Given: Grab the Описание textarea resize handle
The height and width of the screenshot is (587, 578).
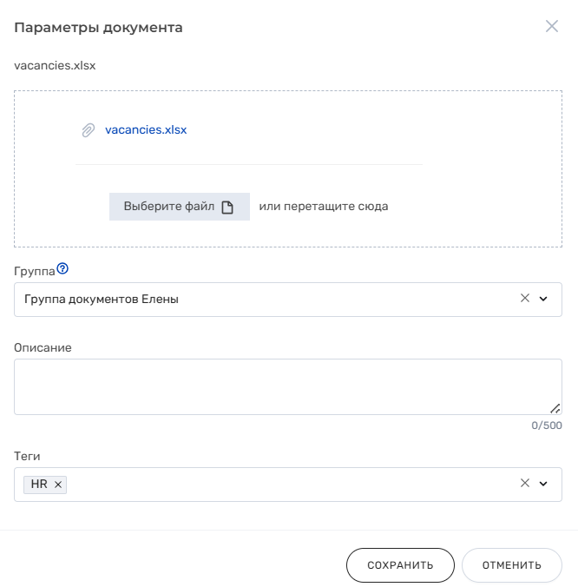Looking at the screenshot, I should pyautogui.click(x=555, y=407).
